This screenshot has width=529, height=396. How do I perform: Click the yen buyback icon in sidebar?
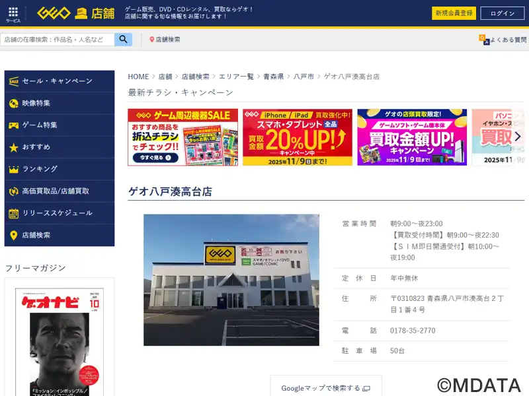click(13, 191)
